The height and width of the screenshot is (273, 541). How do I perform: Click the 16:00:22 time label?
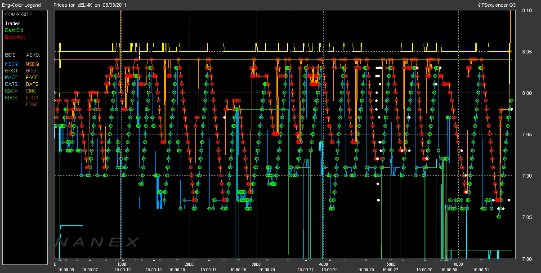pyautogui.click(x=305, y=270)
